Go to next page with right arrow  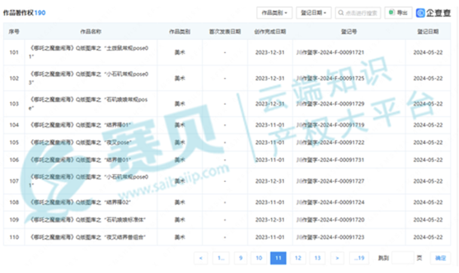[338, 258]
